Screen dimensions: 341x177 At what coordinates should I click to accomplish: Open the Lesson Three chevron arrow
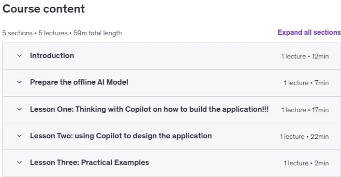point(19,162)
